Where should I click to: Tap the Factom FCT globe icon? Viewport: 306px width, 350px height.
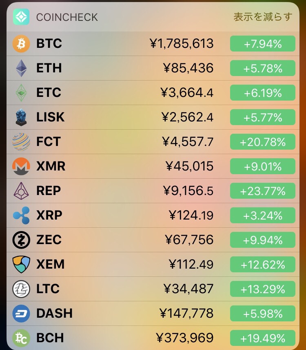pyautogui.click(x=21, y=142)
